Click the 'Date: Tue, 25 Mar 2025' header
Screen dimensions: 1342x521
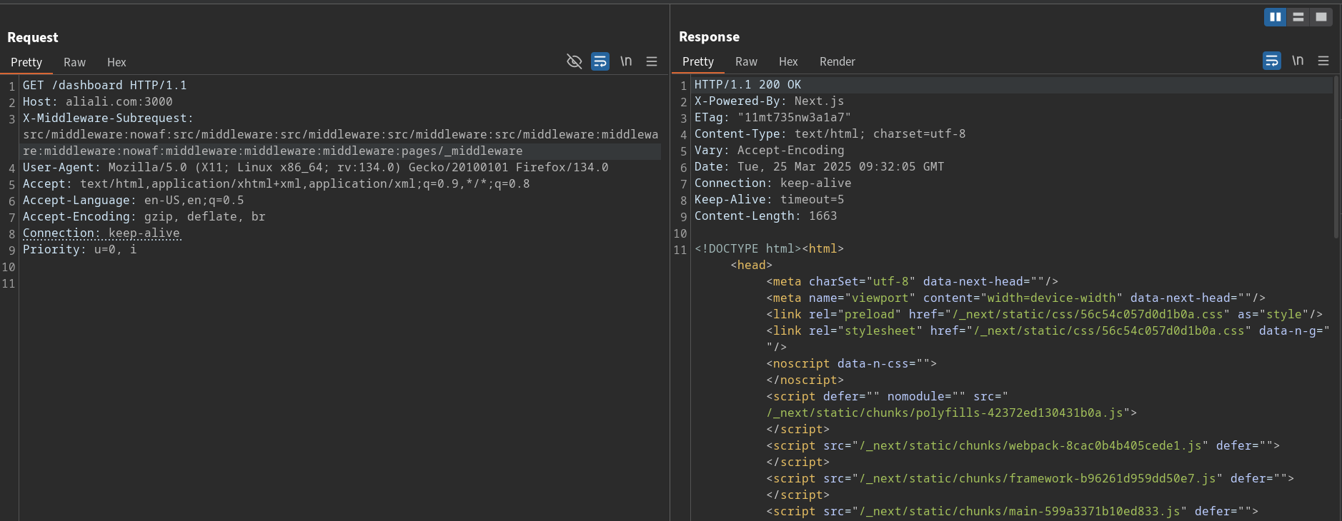[820, 166]
